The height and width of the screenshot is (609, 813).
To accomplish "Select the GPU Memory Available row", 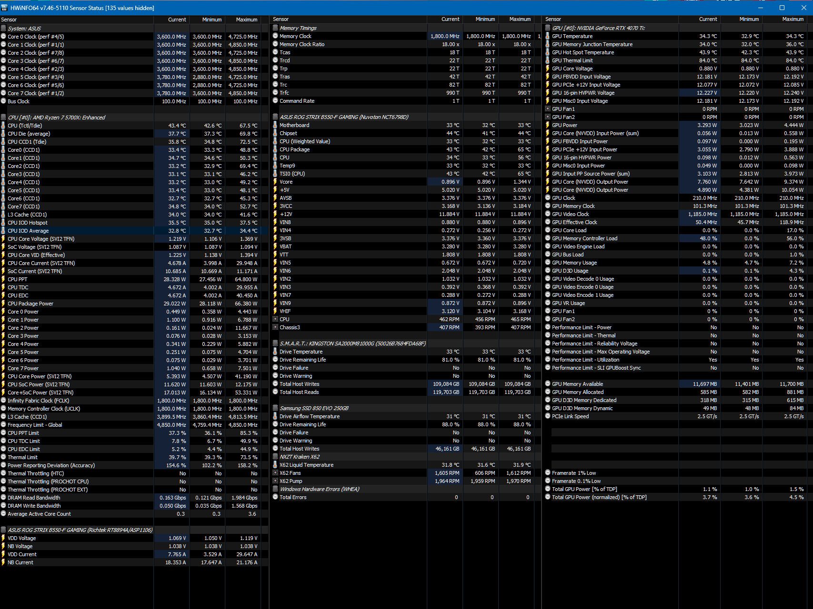I will (x=676, y=384).
